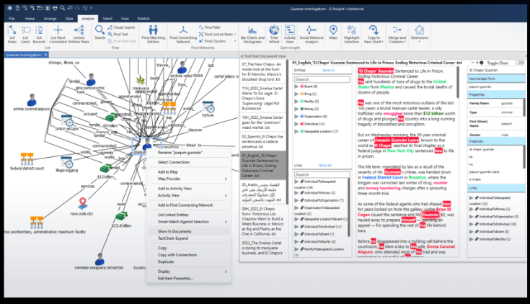This screenshot has height=304, width=530.
Task: Select the marijuana leaf icon on chart
Action: tap(141, 80)
